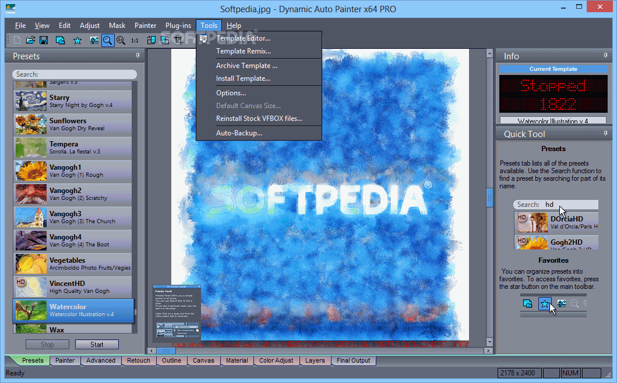The image size is (617, 383).
Task: Open Options... from Tools menu
Action: click(x=259, y=93)
